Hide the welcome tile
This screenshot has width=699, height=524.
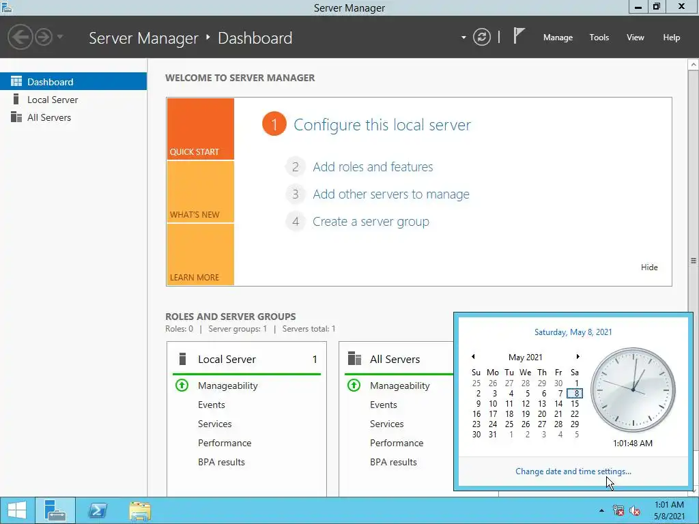point(649,267)
